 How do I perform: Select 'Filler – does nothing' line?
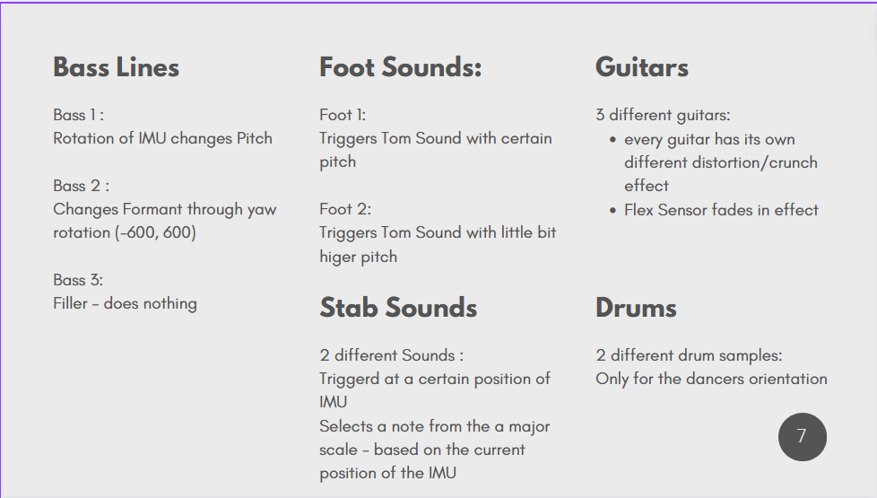(125, 304)
